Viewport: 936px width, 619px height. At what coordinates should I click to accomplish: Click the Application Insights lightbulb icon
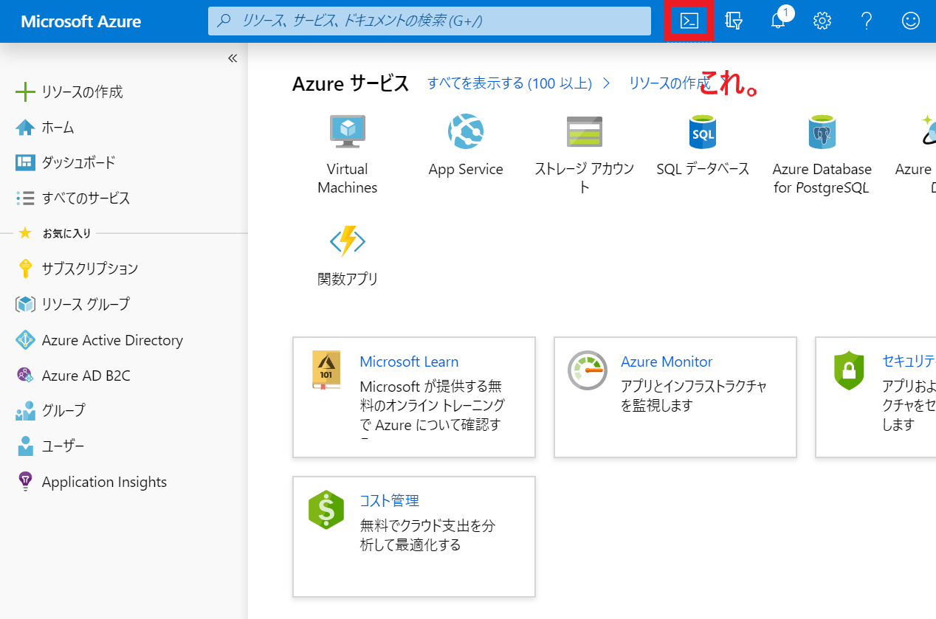coord(25,482)
